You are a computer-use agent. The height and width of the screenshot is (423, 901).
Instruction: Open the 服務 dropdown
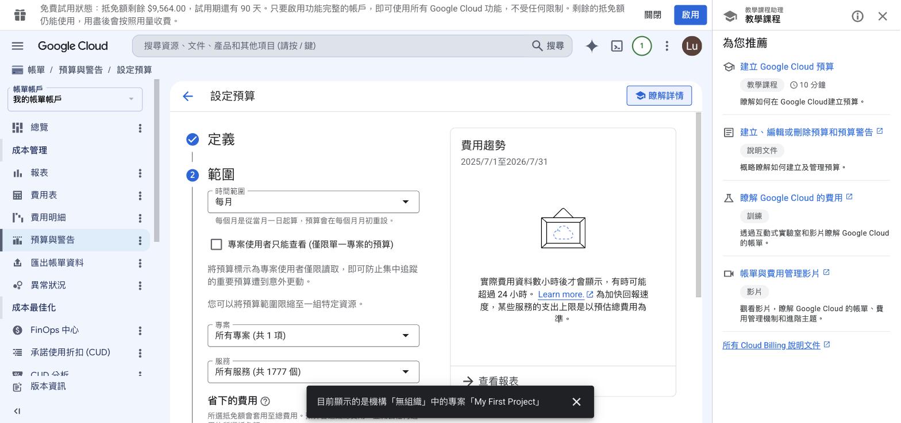pyautogui.click(x=313, y=372)
